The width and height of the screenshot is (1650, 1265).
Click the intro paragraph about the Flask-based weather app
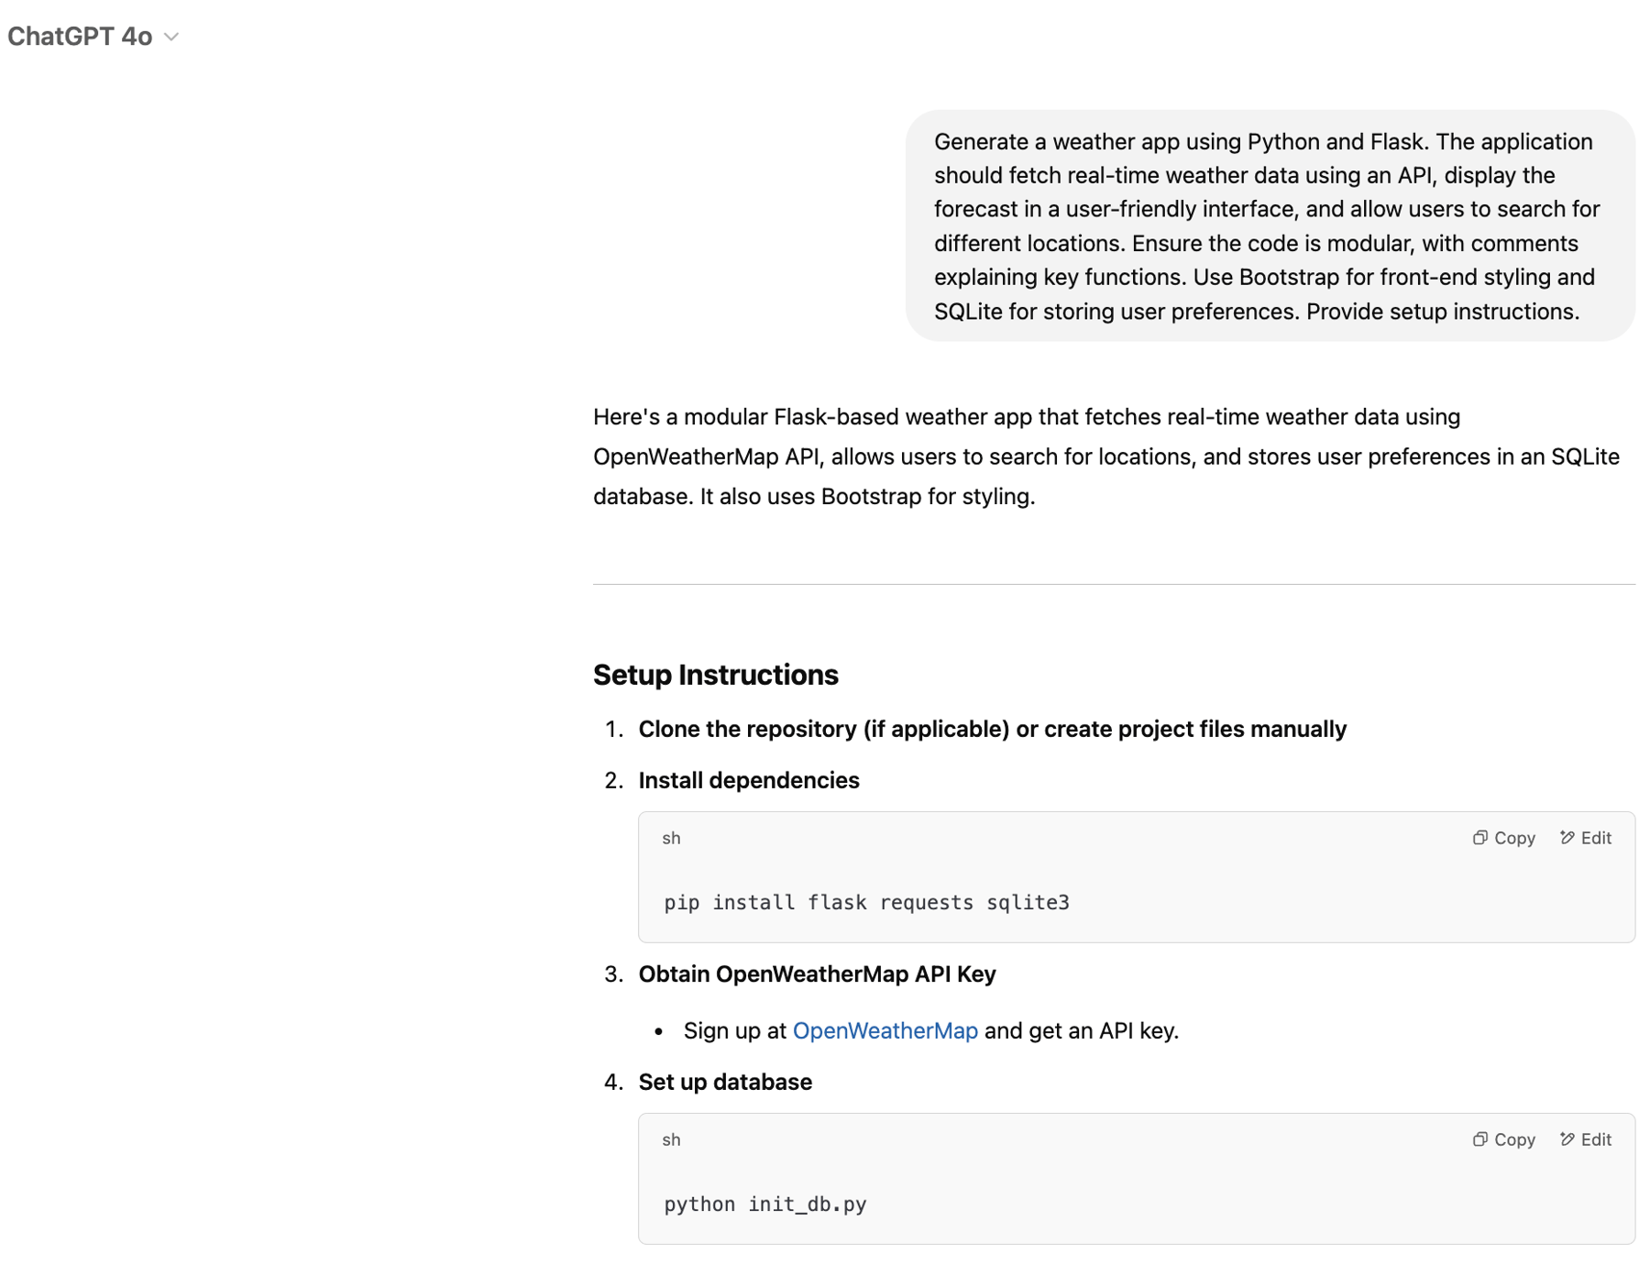[1105, 456]
